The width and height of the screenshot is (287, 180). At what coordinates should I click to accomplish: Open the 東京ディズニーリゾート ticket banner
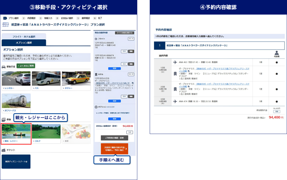[x=16, y=162]
